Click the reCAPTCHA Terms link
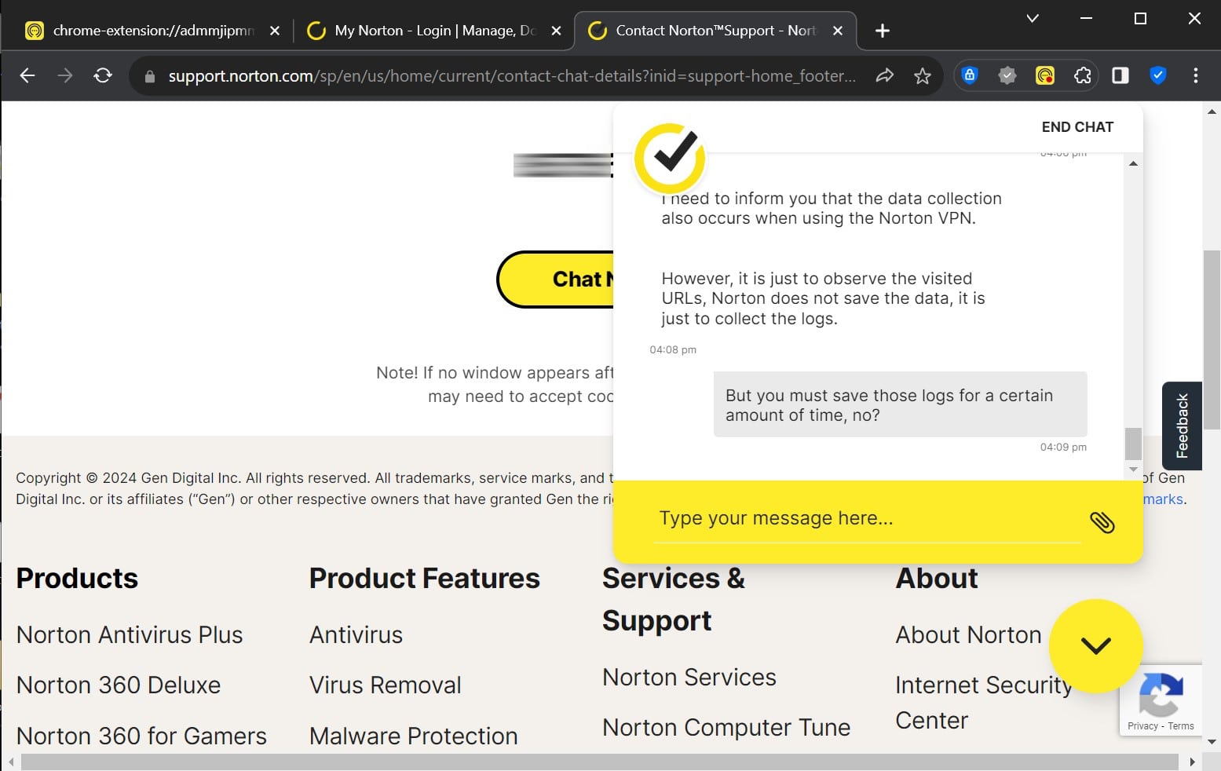The height and width of the screenshot is (771, 1221). tap(1181, 725)
